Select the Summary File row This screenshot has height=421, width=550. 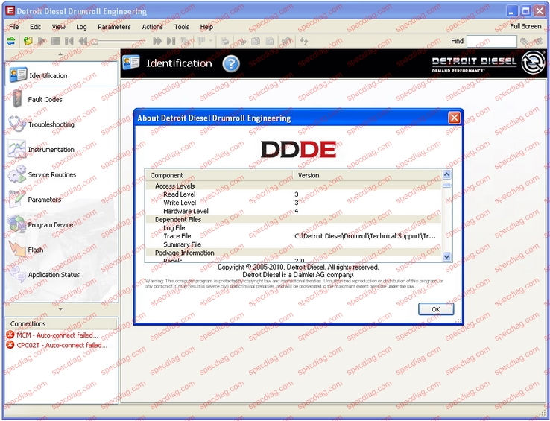294,244
